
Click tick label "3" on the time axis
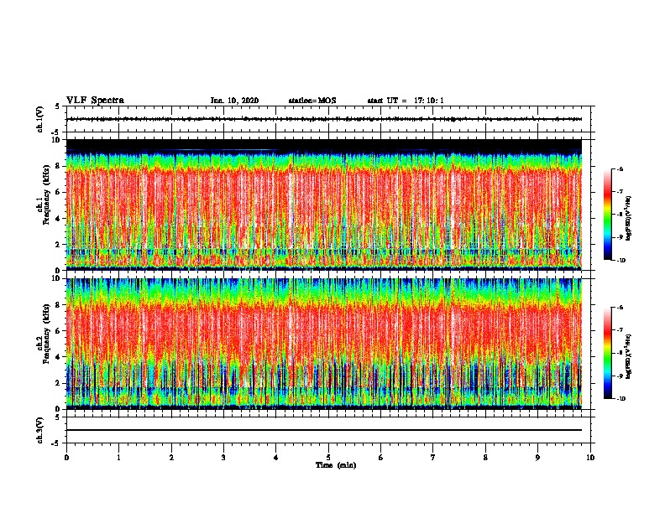click(x=223, y=458)
